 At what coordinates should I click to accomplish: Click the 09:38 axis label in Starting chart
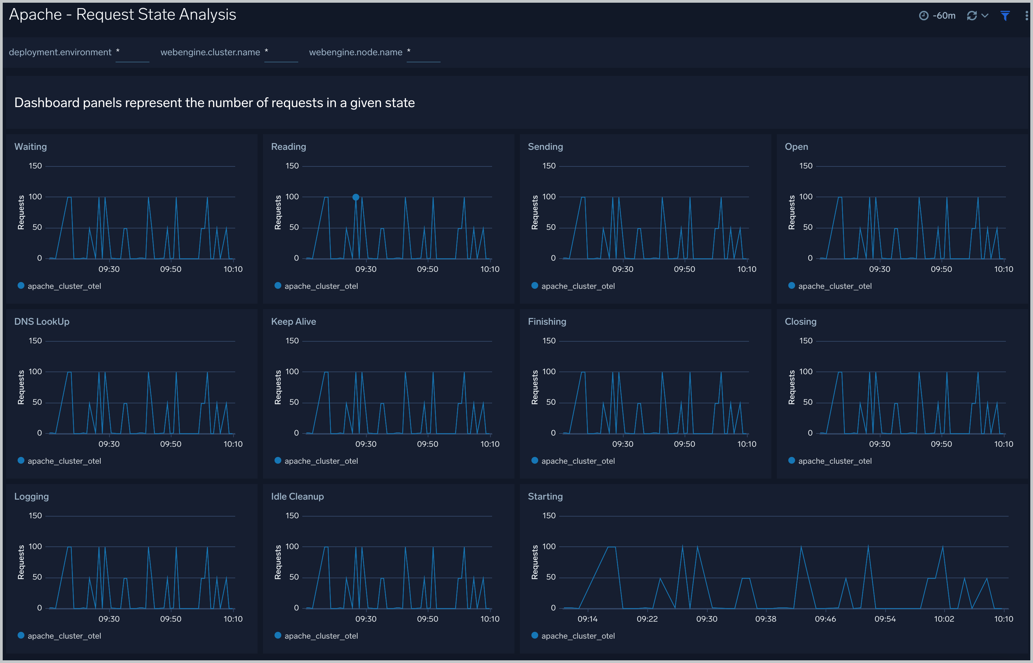coord(766,619)
